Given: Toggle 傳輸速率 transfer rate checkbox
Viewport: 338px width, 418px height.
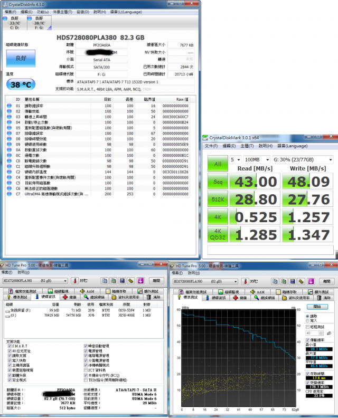Looking at the screenshot, I should click(x=307, y=340).
